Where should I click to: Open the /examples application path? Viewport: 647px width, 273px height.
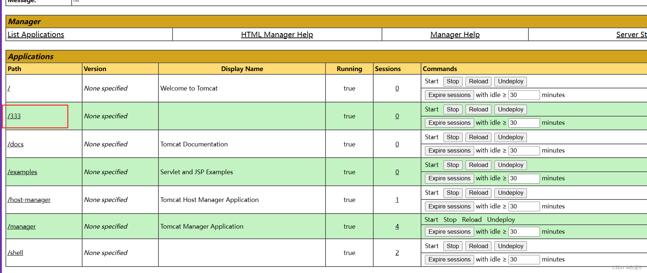[x=22, y=172]
